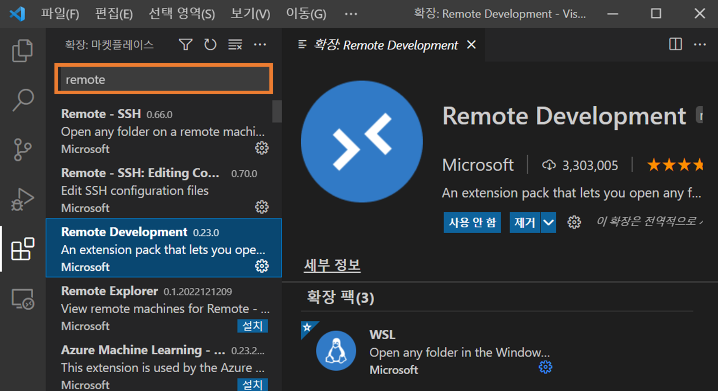Open the 이동(G) menu
The width and height of the screenshot is (718, 391).
[x=306, y=14]
